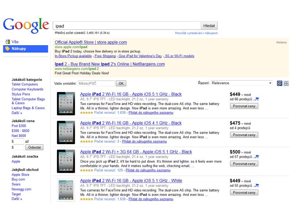Click shopping cart icon beside $500 iPad

click(257, 157)
